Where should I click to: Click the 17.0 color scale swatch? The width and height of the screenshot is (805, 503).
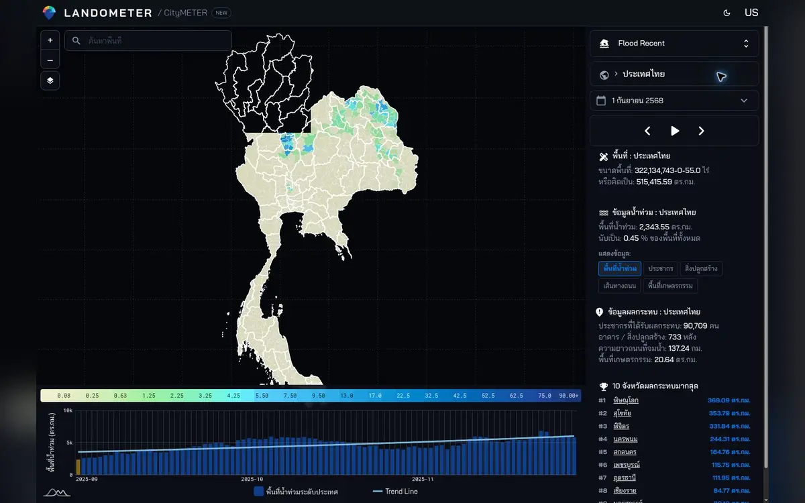click(x=374, y=396)
